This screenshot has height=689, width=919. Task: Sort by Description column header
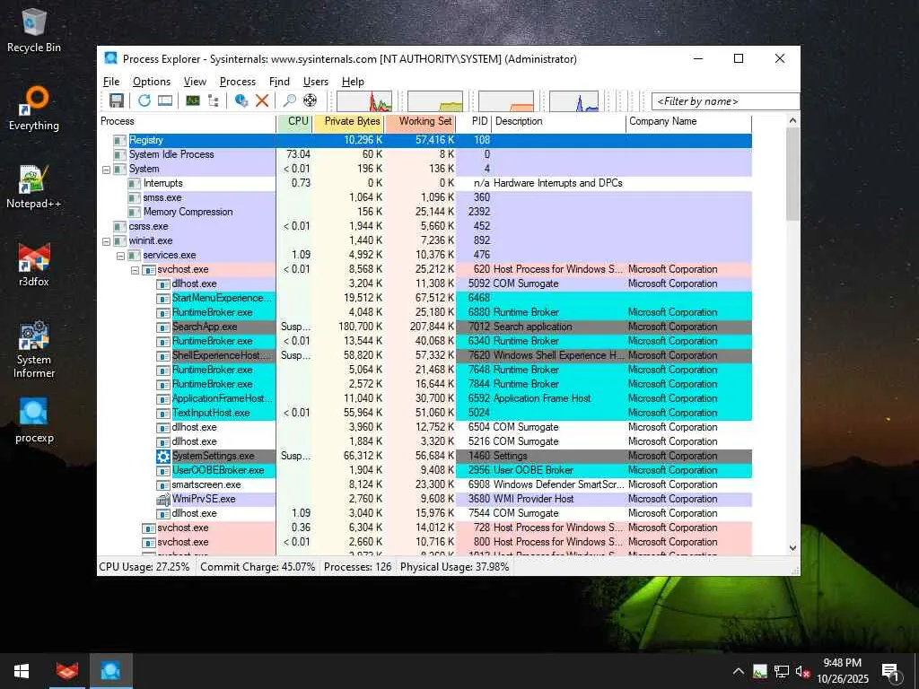point(558,121)
